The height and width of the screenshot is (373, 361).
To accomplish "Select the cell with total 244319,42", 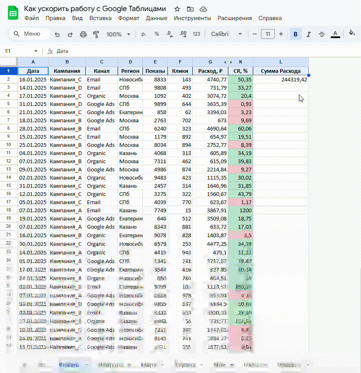I will coord(281,79).
